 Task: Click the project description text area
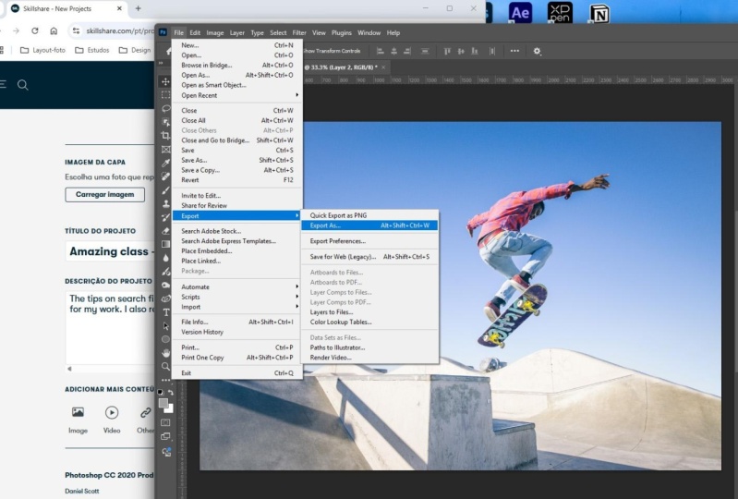(x=110, y=327)
